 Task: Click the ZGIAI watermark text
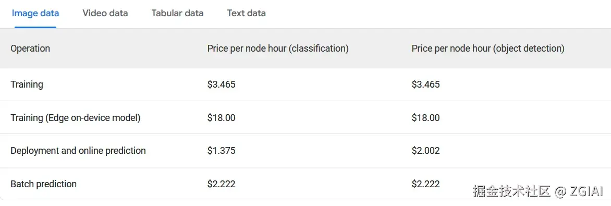point(586,191)
